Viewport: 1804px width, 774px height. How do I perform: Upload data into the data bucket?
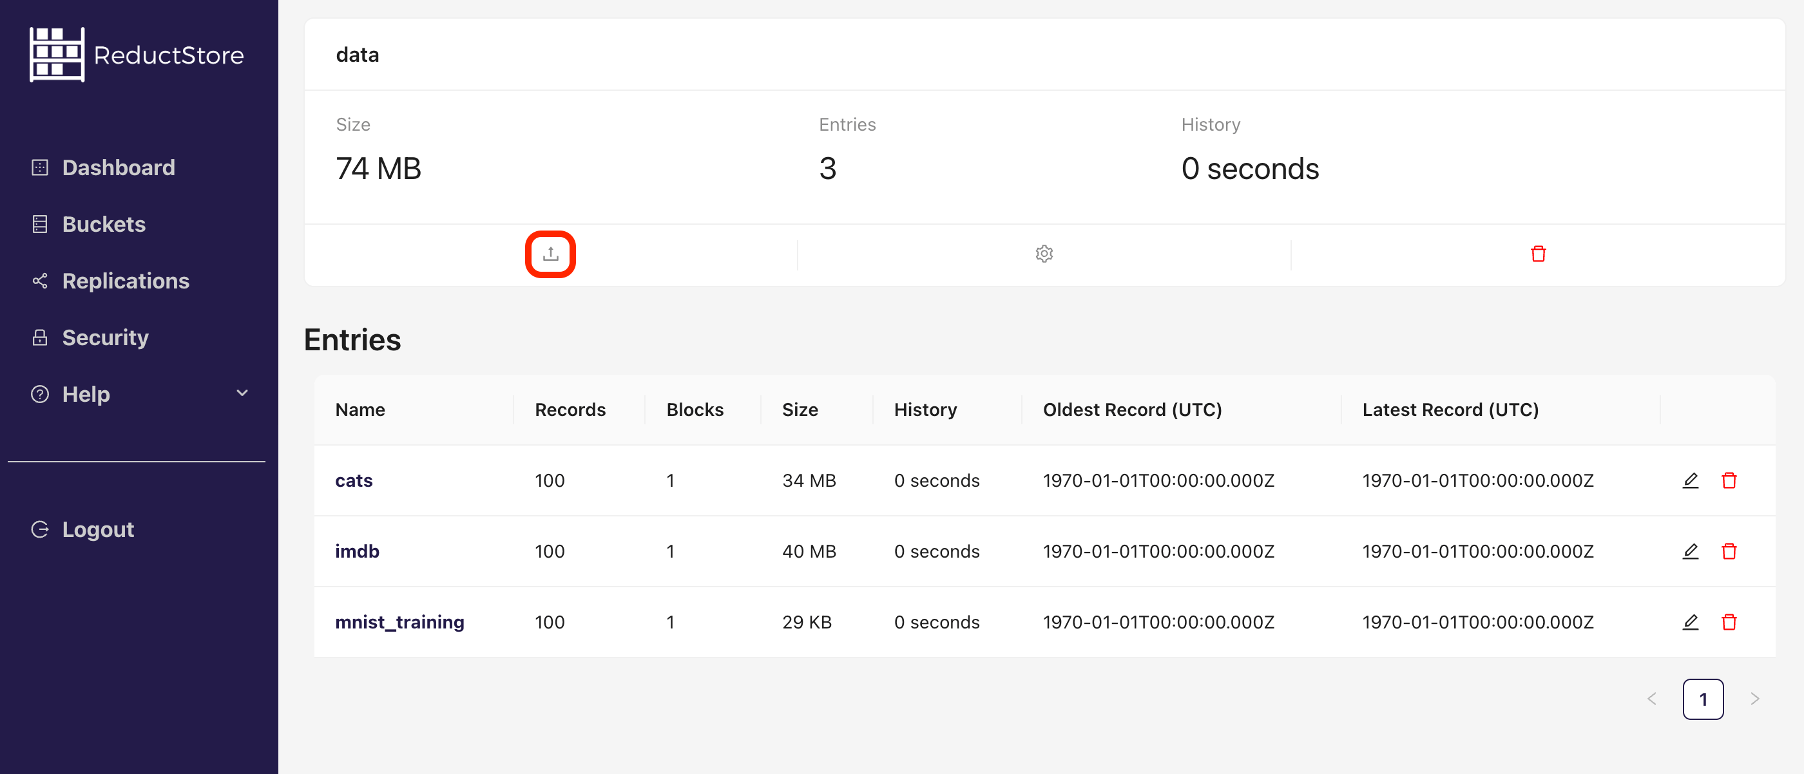pos(550,253)
